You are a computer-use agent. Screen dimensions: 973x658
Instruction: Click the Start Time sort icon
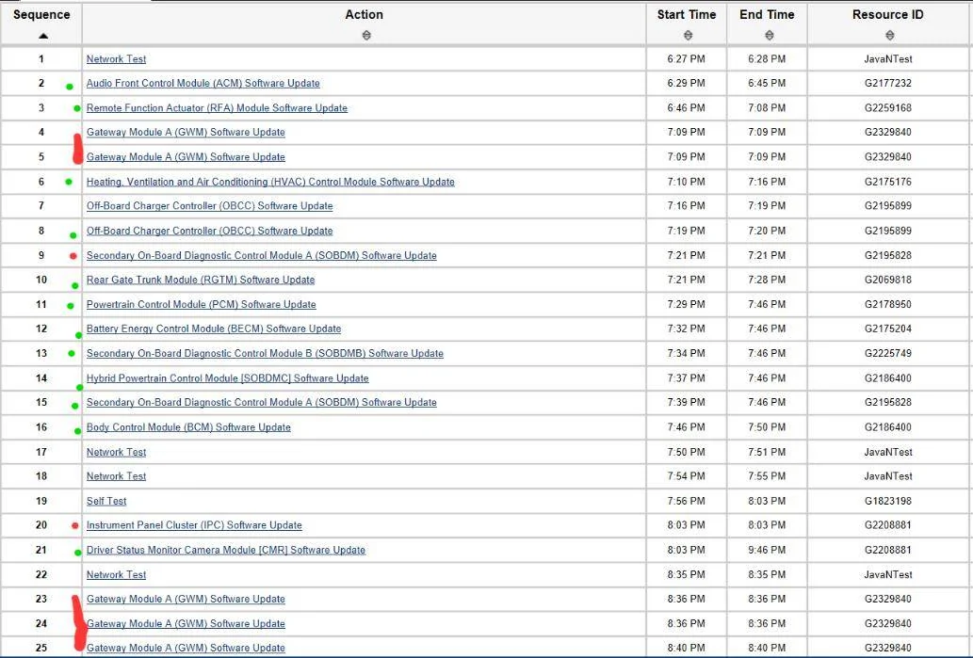click(688, 36)
